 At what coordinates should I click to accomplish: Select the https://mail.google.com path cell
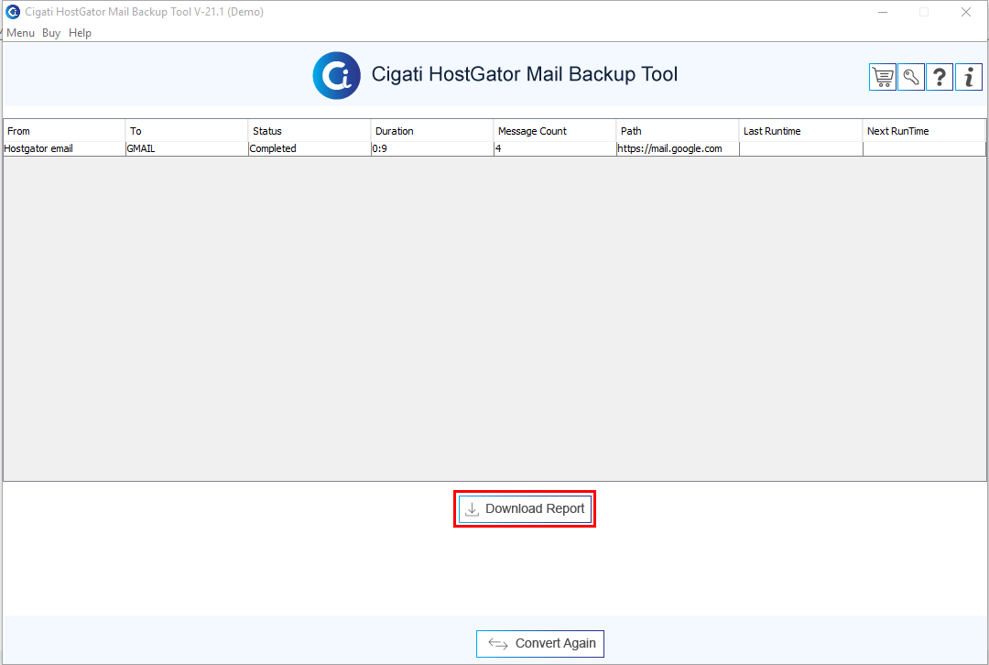coord(678,149)
